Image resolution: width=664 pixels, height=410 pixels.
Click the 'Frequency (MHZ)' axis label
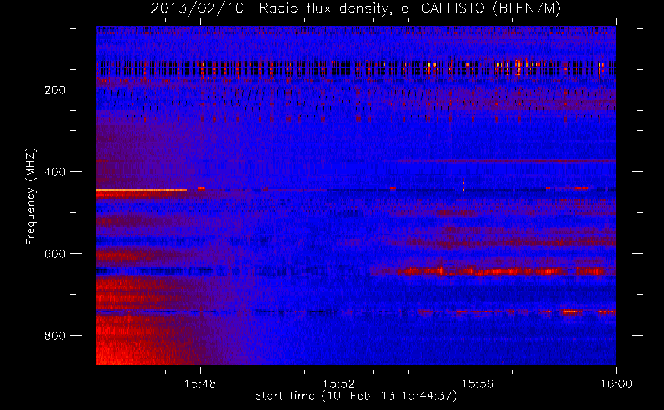click(31, 196)
